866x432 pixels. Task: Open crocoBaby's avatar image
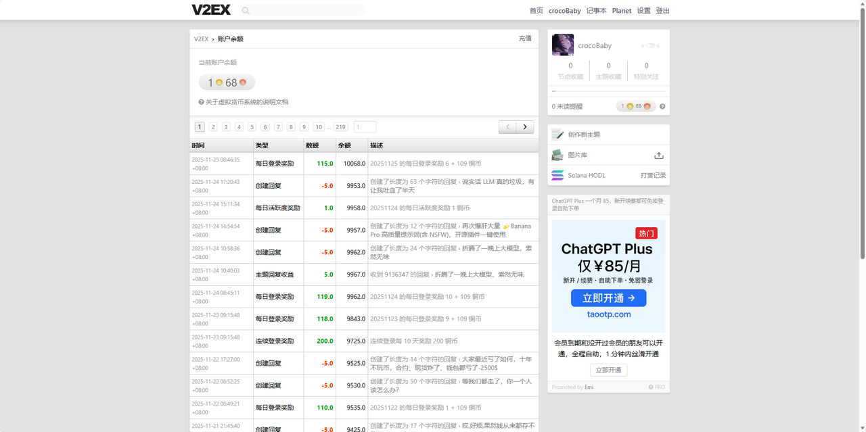(x=563, y=45)
